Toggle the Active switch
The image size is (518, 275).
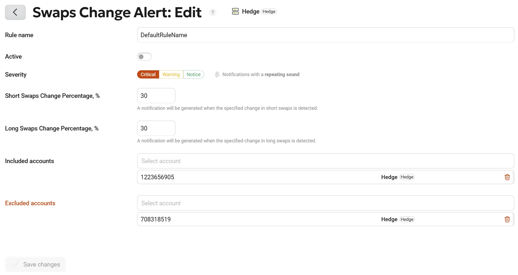tap(144, 57)
